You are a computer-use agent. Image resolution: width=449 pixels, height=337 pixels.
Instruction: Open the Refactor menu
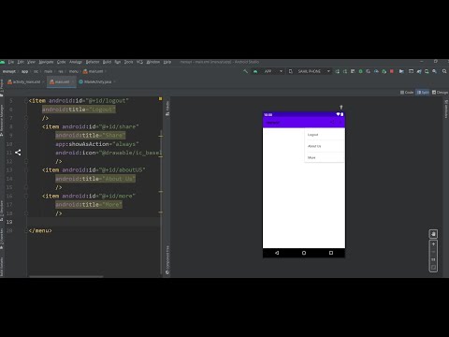tap(93, 62)
